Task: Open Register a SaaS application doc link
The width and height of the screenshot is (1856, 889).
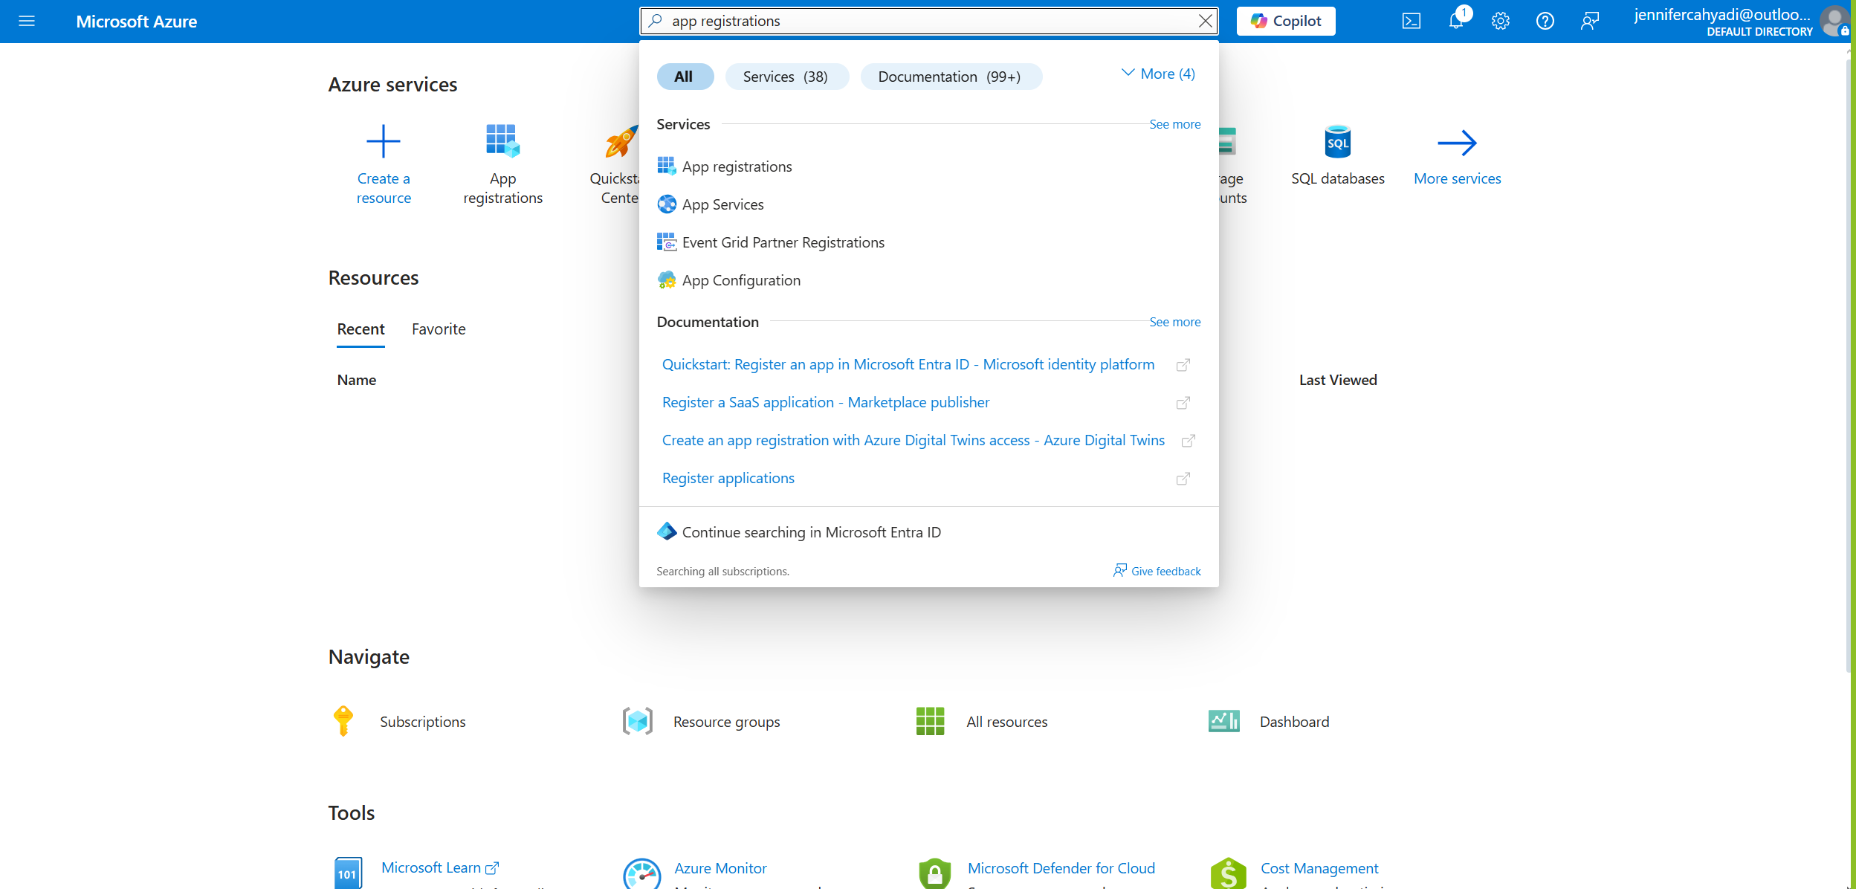Action: coord(826,402)
